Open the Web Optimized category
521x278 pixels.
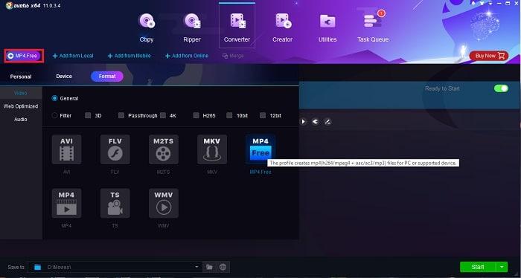pos(21,106)
